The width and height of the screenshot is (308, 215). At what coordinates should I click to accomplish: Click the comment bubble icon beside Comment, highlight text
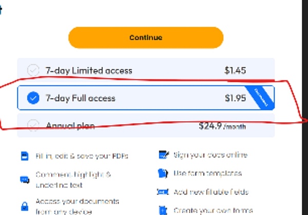click(x=25, y=180)
